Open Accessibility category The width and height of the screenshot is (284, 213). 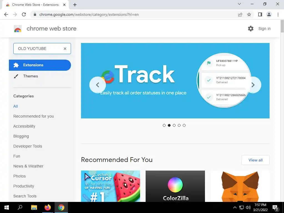coord(24,126)
